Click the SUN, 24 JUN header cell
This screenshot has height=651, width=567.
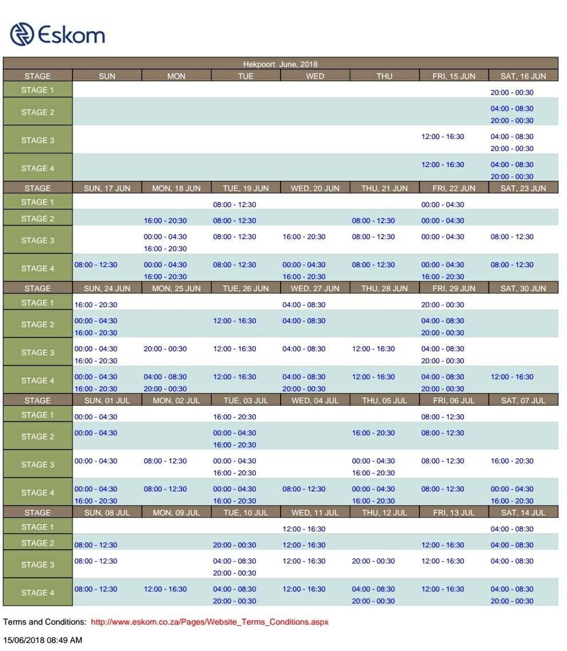coord(107,288)
